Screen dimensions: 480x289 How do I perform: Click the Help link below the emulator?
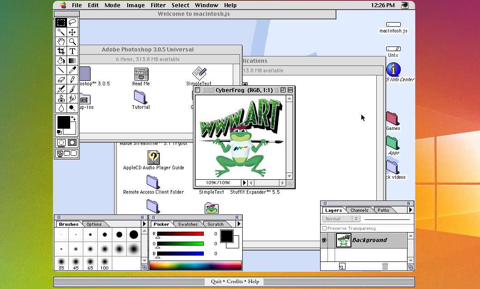tap(253, 281)
